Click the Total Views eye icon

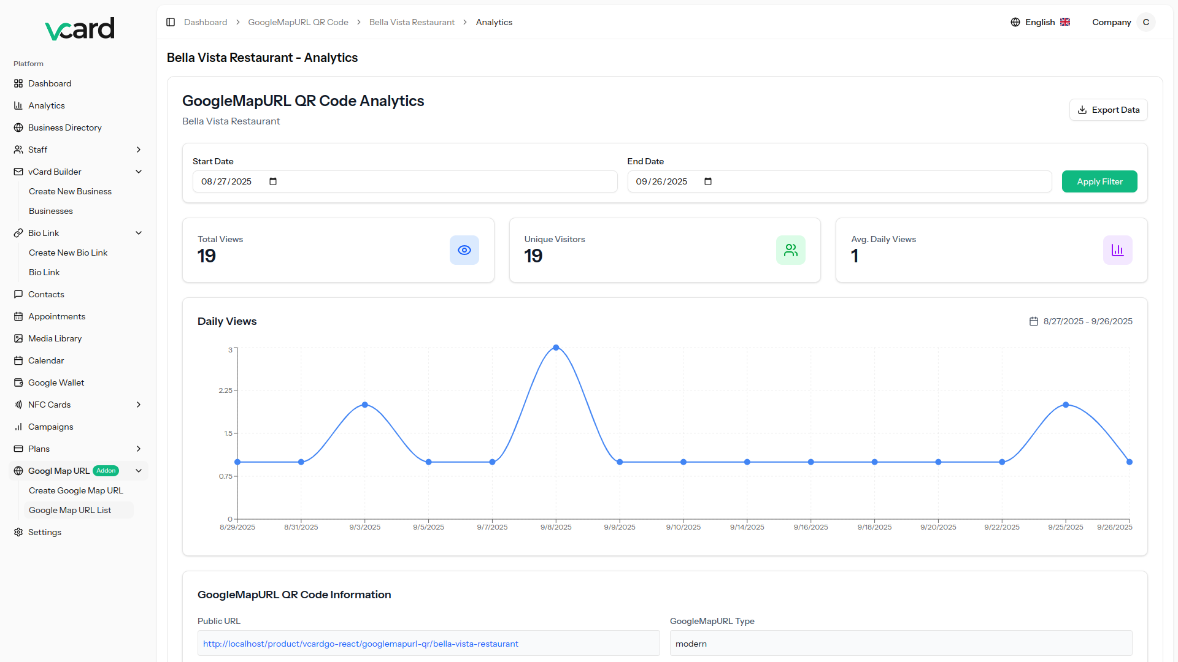pos(464,250)
